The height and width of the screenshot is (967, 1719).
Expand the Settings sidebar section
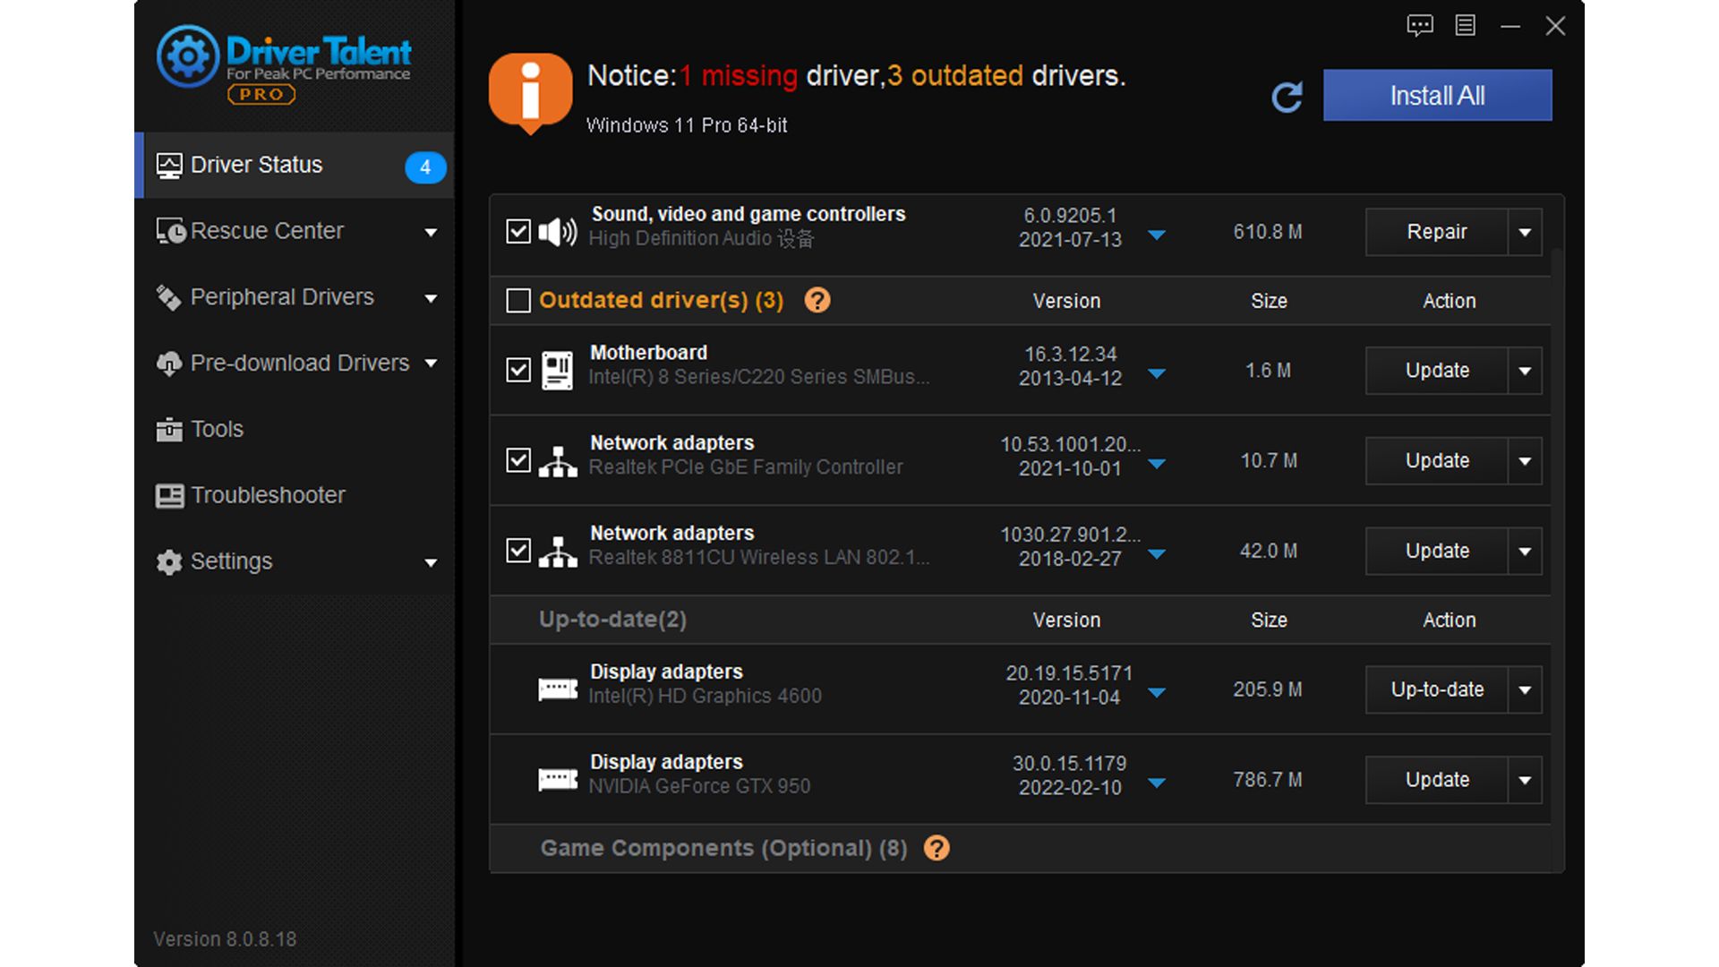(432, 562)
